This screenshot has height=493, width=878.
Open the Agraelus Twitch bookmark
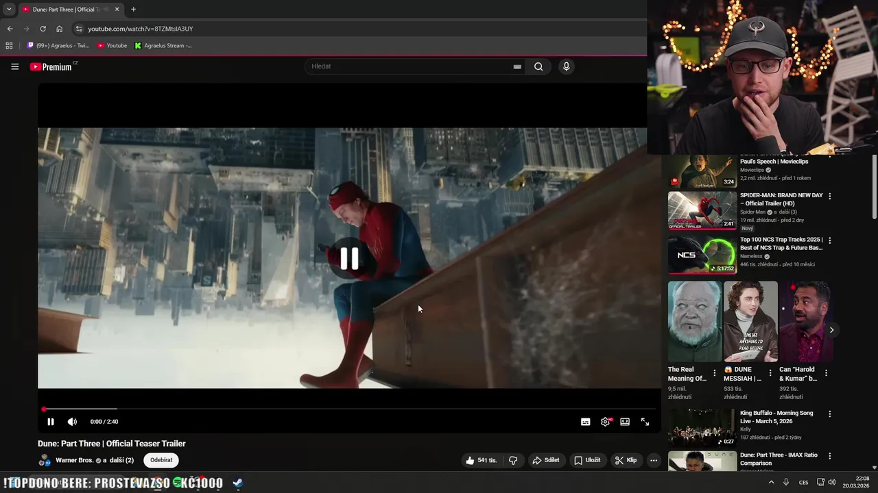pyautogui.click(x=58, y=46)
